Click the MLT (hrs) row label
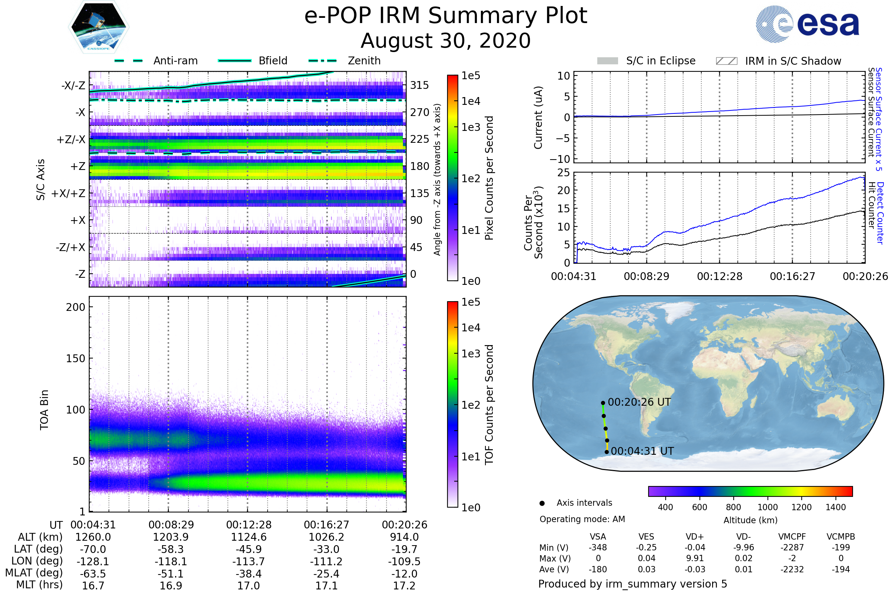This screenshot has height=595, width=892. [39, 585]
